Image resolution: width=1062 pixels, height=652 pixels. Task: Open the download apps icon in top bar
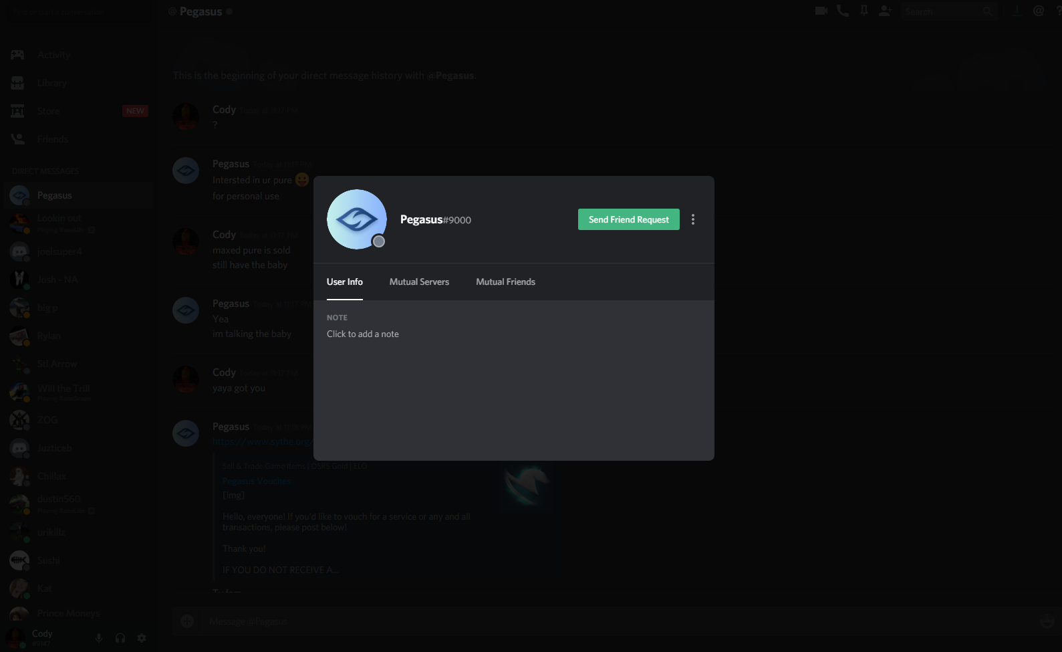pyautogui.click(x=1017, y=11)
